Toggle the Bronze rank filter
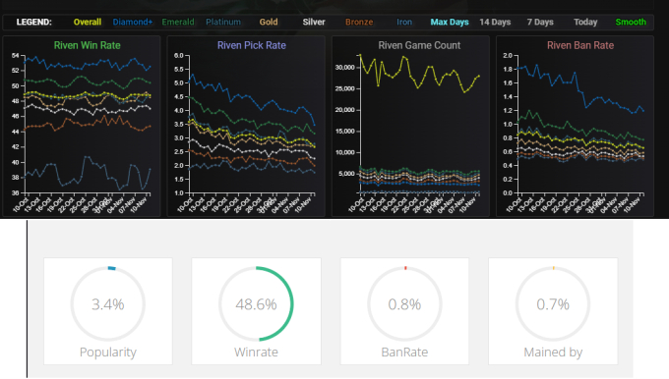The height and width of the screenshot is (379, 669). [359, 23]
